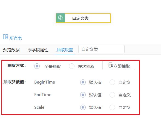
Task: Open the 抽取设置 tab
Action: (x=65, y=50)
